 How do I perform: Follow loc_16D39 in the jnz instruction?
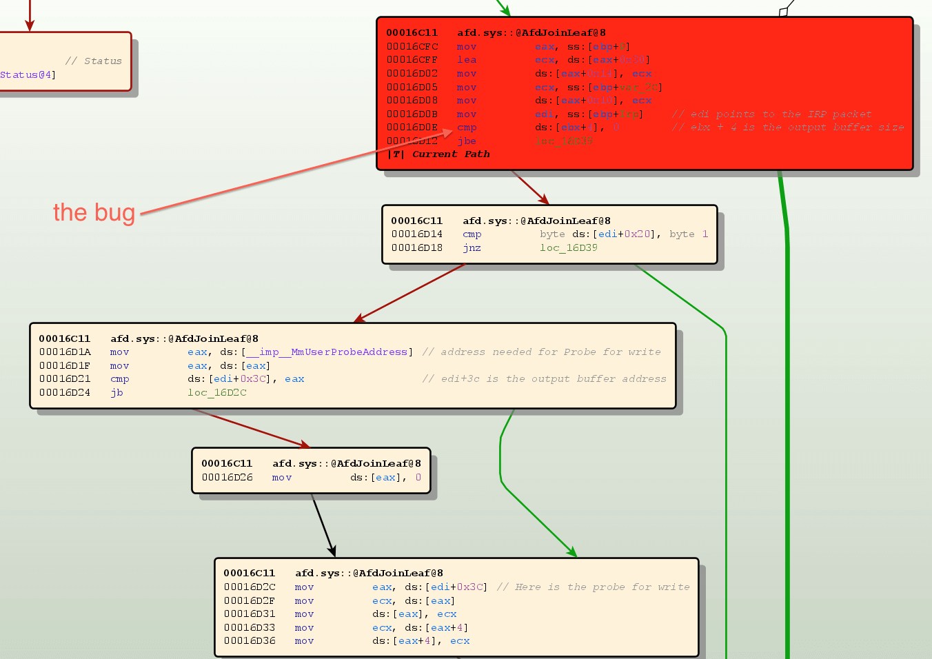tap(568, 248)
